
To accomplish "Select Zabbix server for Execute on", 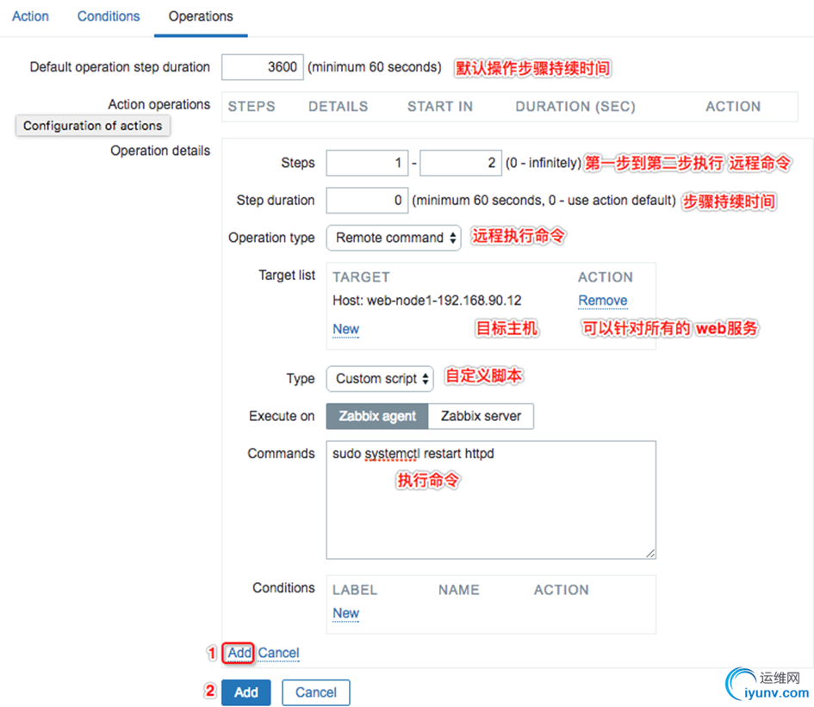I will (481, 416).
